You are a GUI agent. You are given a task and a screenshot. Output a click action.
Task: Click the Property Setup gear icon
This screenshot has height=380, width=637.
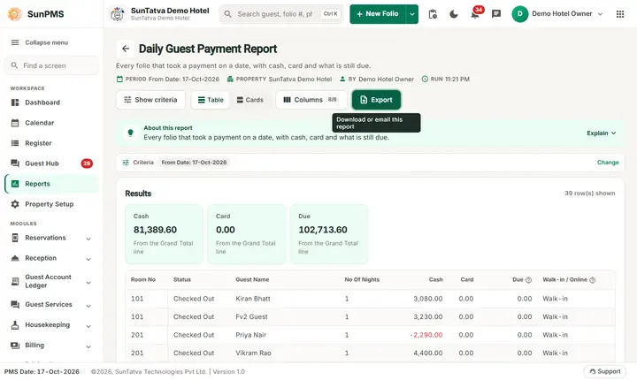pos(15,204)
